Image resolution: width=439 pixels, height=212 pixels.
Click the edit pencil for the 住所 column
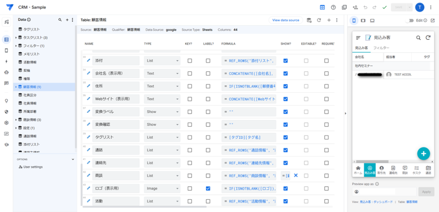click(88, 86)
